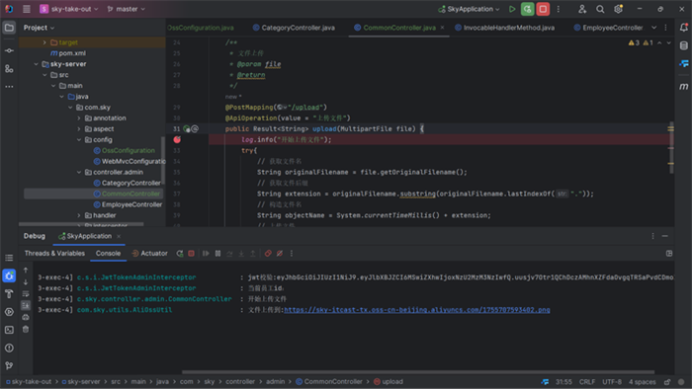The width and height of the screenshot is (692, 389).
Task: Open the Database tool window
Action: (684, 45)
